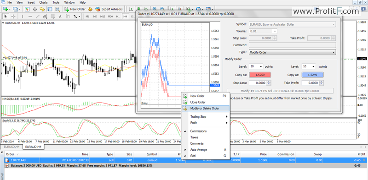
Task: Click the red Copy as 1.5259 swatch
Action: 260,75
